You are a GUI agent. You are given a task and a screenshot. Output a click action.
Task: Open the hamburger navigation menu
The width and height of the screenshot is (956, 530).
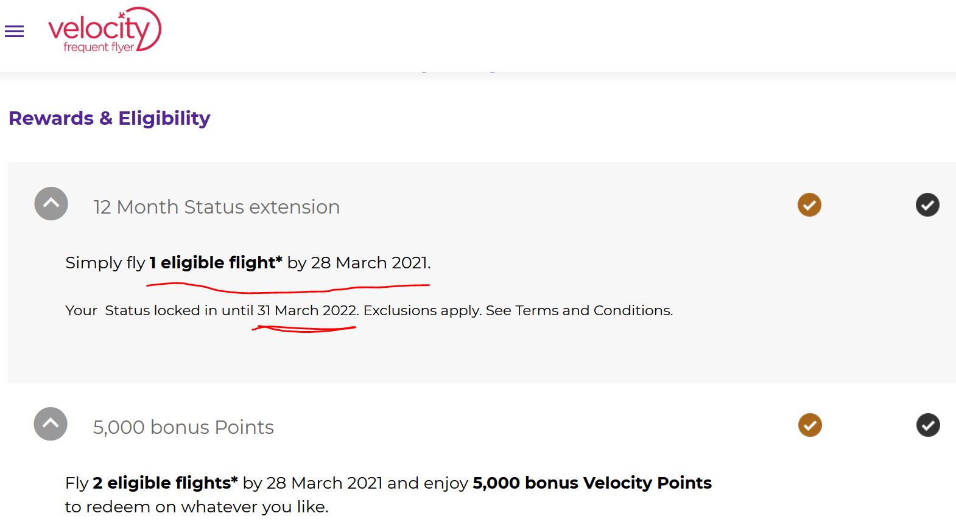[14, 32]
